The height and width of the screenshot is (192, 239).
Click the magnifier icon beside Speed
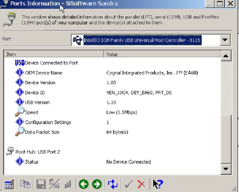20,112
